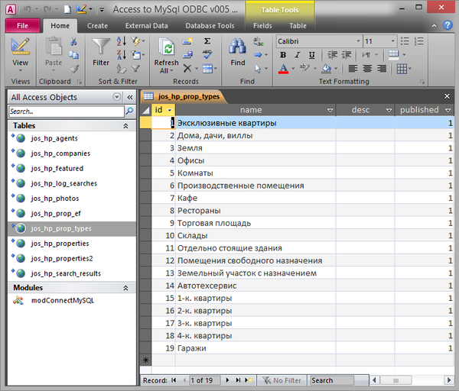The height and width of the screenshot is (391, 459).
Task: Switch to the Fields tab
Action: pos(262,26)
